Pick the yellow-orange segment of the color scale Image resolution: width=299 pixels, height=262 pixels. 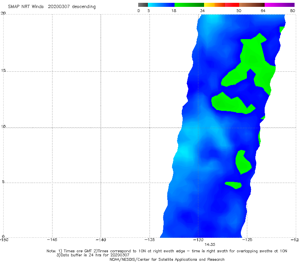pos(214,5)
